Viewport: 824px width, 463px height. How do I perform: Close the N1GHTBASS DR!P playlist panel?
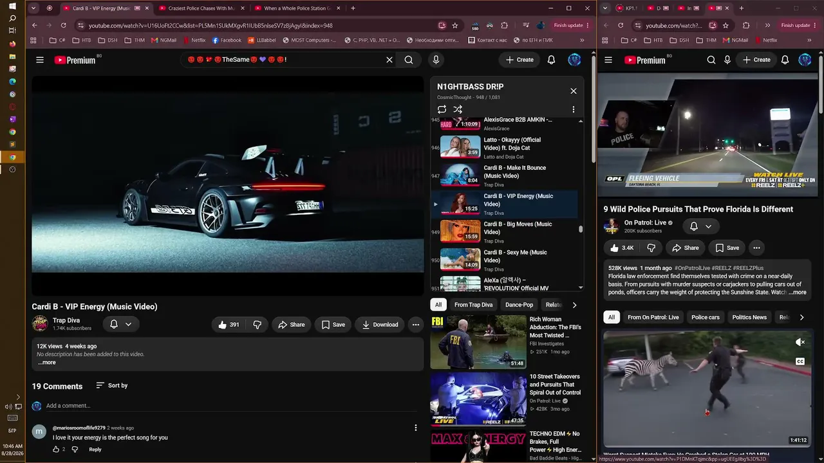pos(574,91)
